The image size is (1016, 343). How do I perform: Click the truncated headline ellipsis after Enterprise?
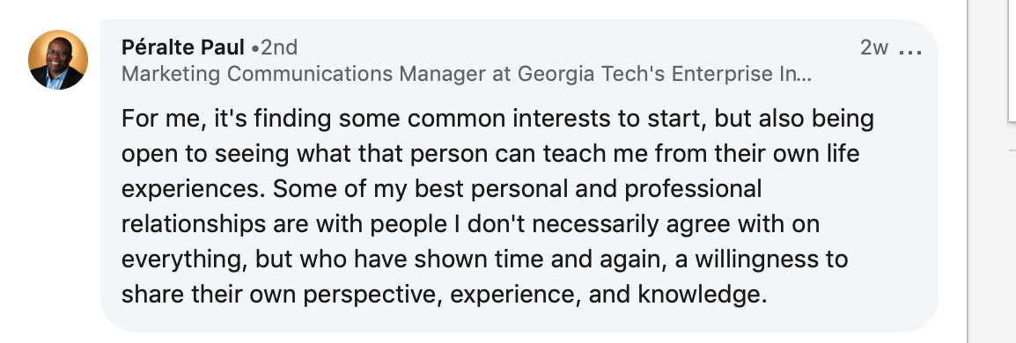point(803,75)
